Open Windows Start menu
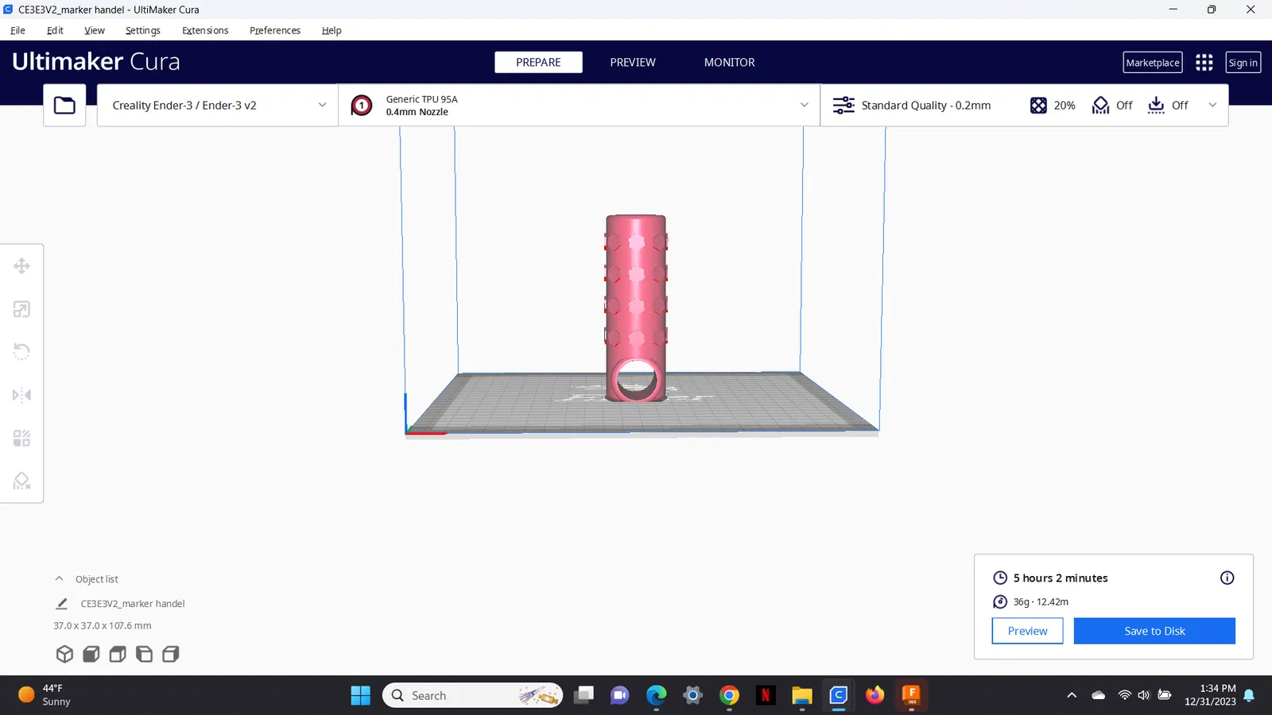The height and width of the screenshot is (715, 1272). pyautogui.click(x=360, y=695)
